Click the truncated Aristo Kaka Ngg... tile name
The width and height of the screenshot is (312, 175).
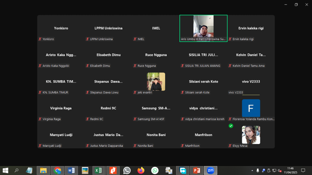click(x=61, y=55)
